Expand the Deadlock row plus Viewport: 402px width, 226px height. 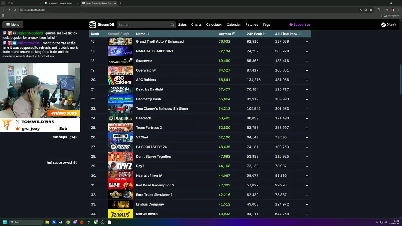307,118
